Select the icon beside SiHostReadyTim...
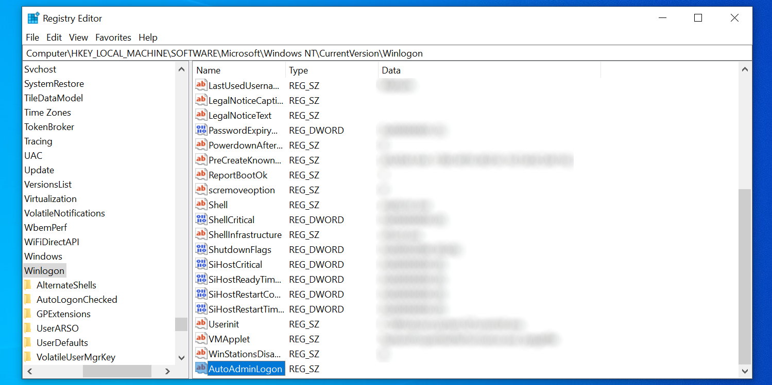772x385 pixels. (201, 279)
